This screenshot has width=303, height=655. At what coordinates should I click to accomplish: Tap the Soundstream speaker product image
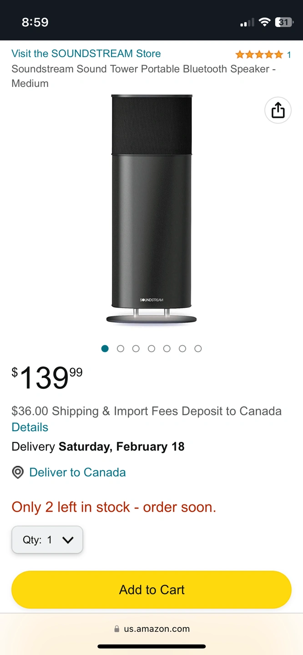pos(151,209)
